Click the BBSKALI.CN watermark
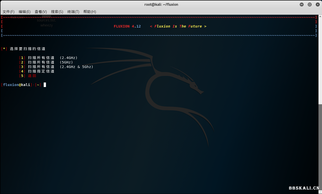 (304, 188)
